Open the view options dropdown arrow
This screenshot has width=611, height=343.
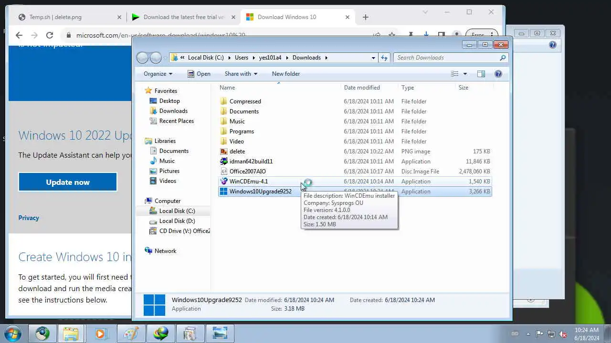coord(465,74)
